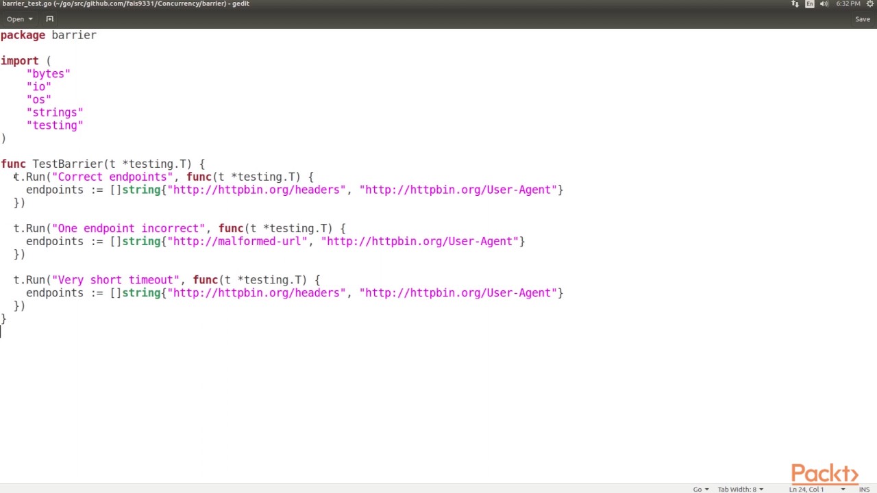Click the "Correct endpoints" test name string

112,177
